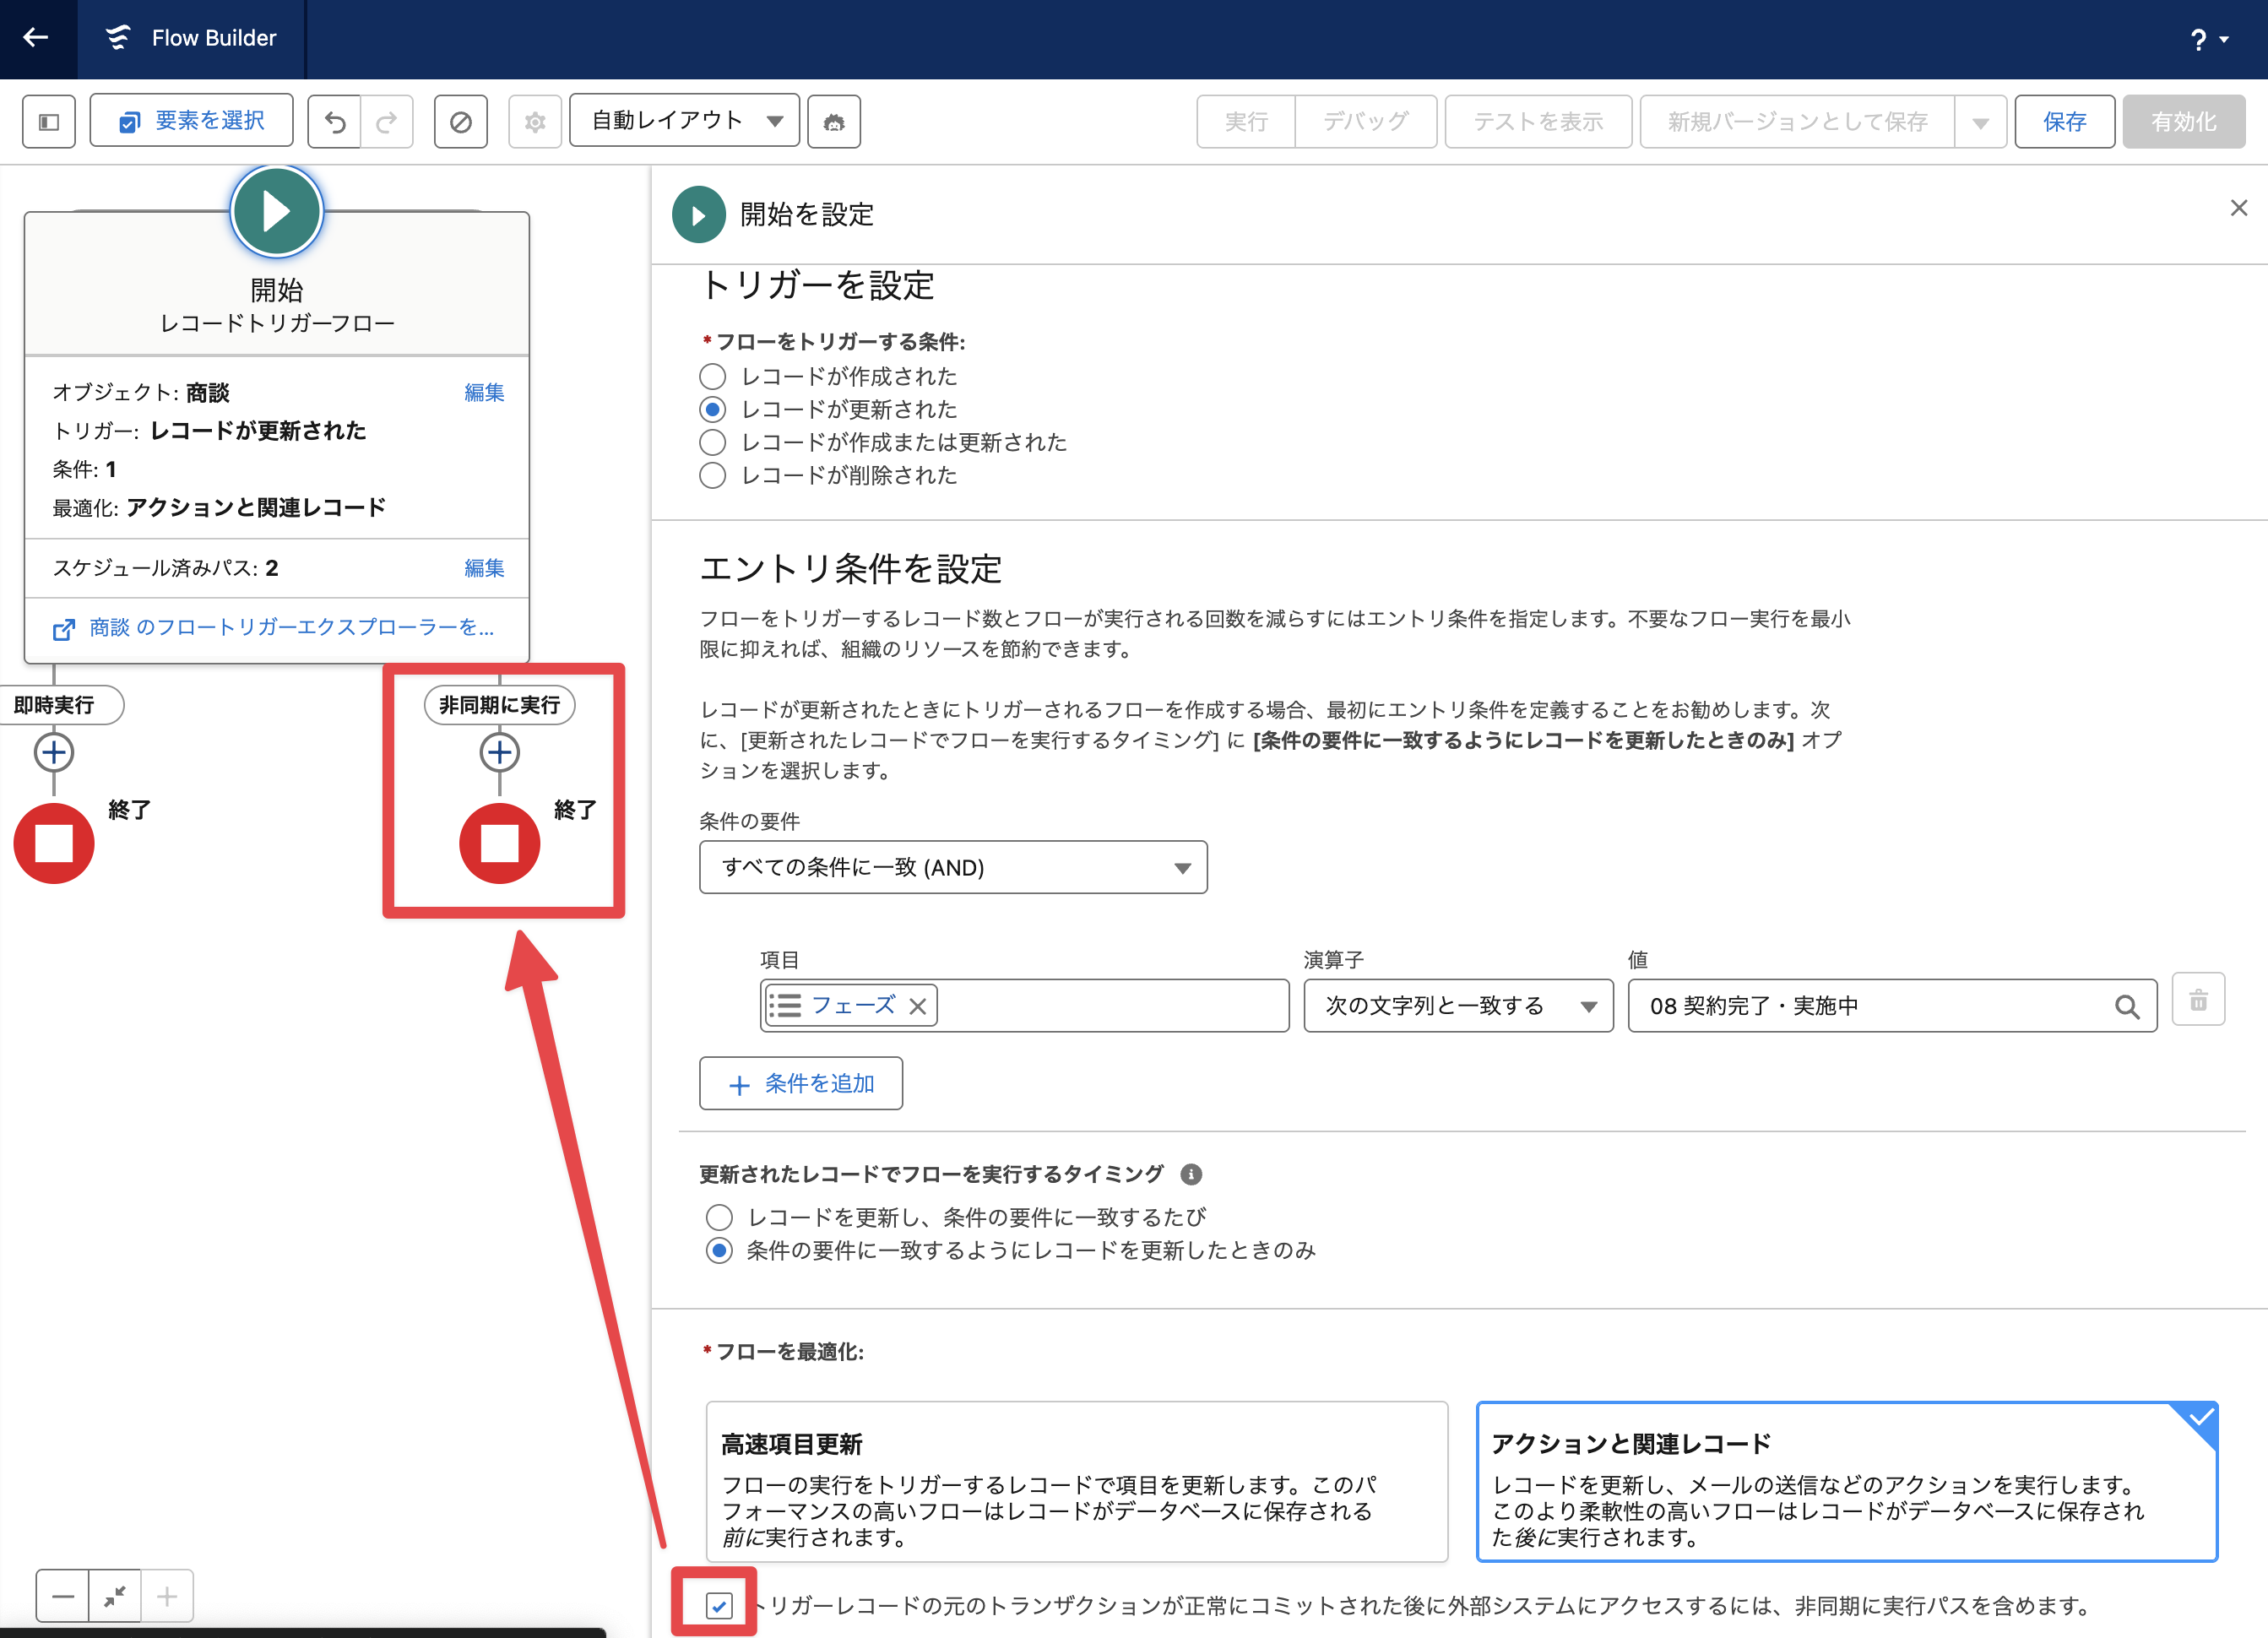Select radio レコードが作成された
Screen dimensions: 2268x1638
[712, 377]
